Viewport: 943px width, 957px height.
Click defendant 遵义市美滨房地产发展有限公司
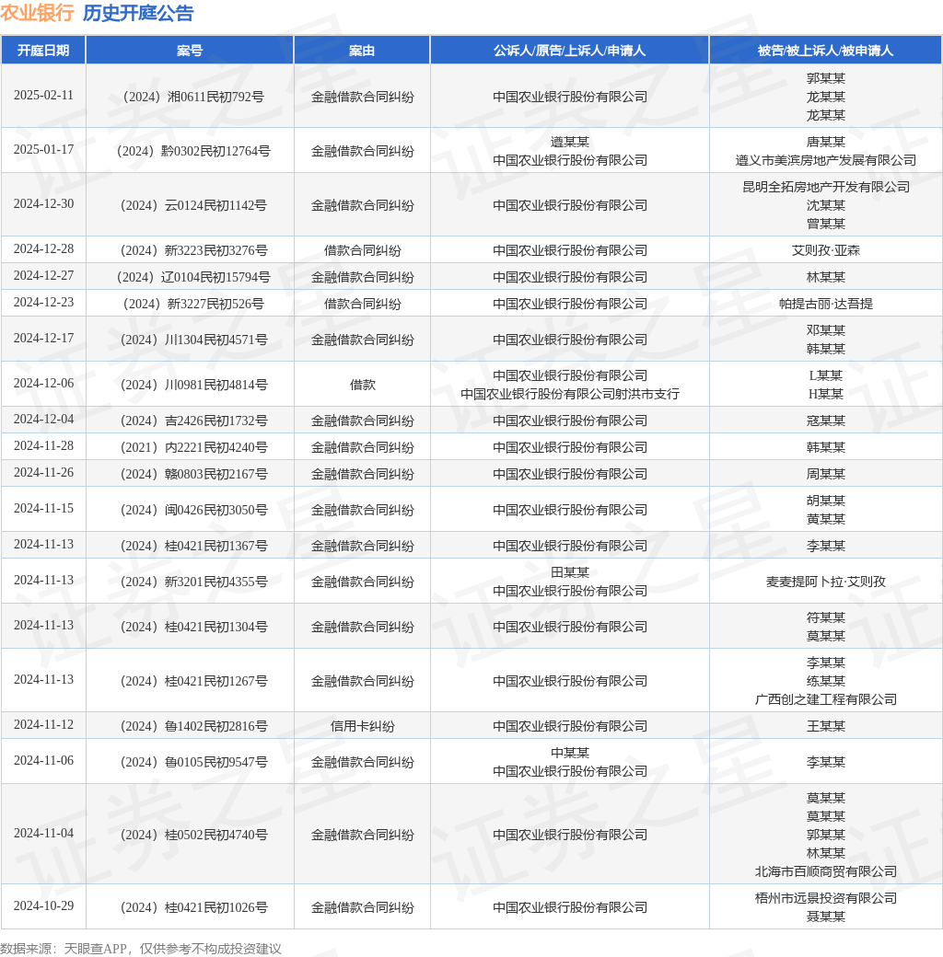pos(825,160)
